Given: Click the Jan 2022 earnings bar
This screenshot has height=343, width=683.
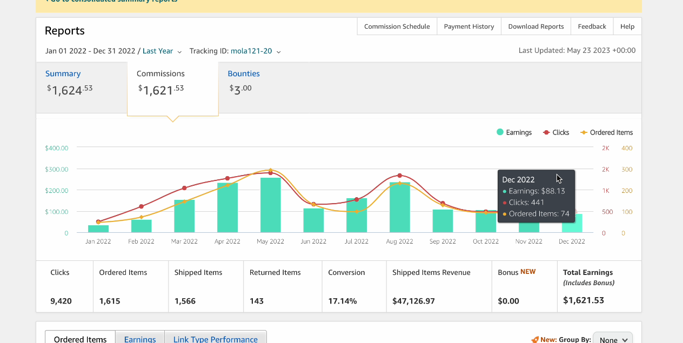Looking at the screenshot, I should coord(98,229).
